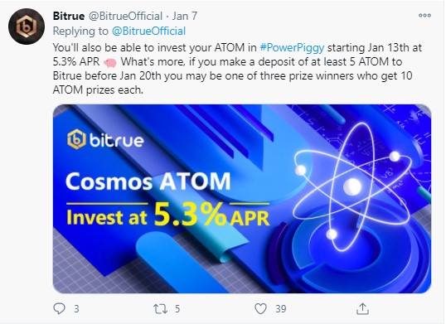Open @BitrueOfficial mention in Replying to

coord(148,31)
